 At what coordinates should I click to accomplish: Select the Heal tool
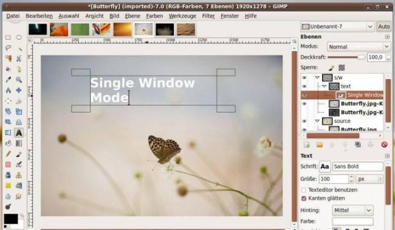(8, 186)
